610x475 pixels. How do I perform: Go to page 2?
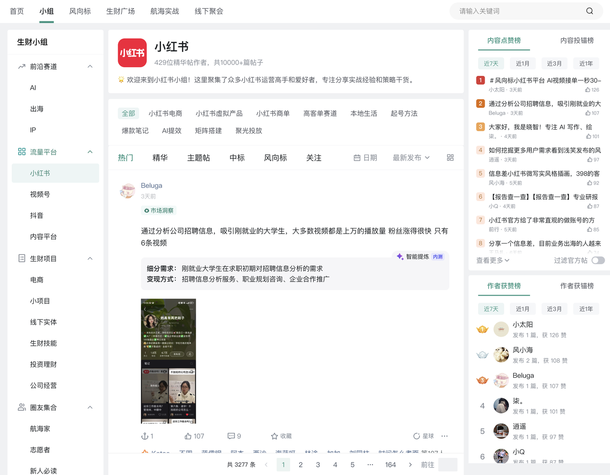coord(301,465)
